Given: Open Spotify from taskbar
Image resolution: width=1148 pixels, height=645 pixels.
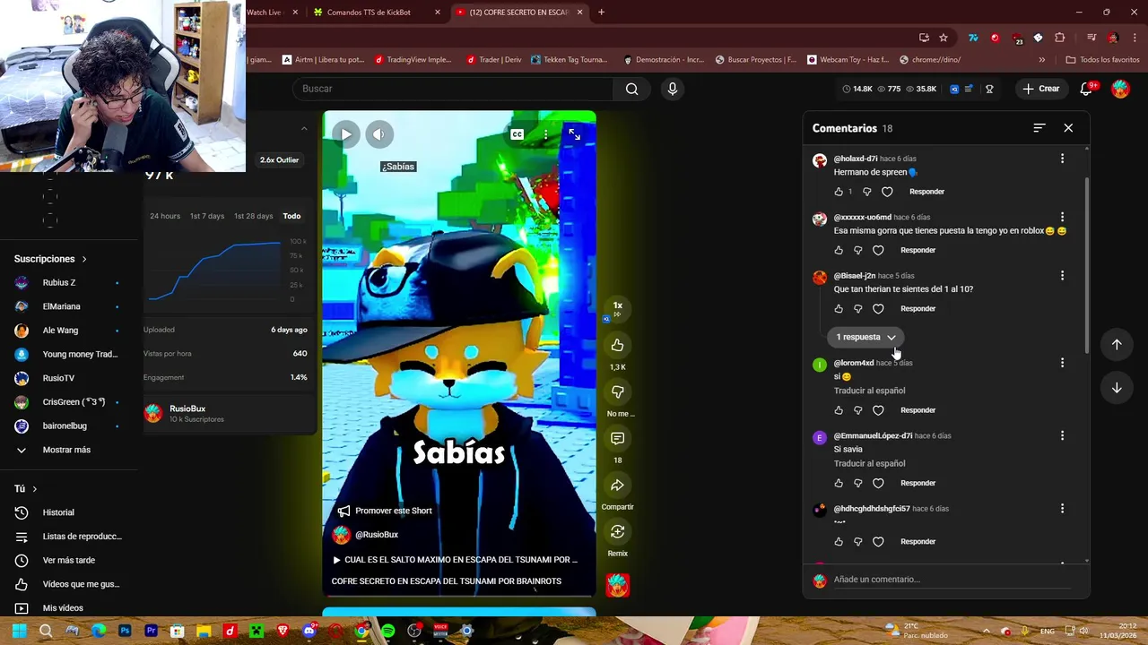Looking at the screenshot, I should tap(387, 631).
